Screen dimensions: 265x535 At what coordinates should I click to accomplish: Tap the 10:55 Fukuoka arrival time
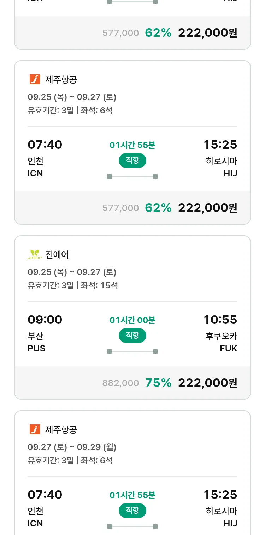click(220, 320)
